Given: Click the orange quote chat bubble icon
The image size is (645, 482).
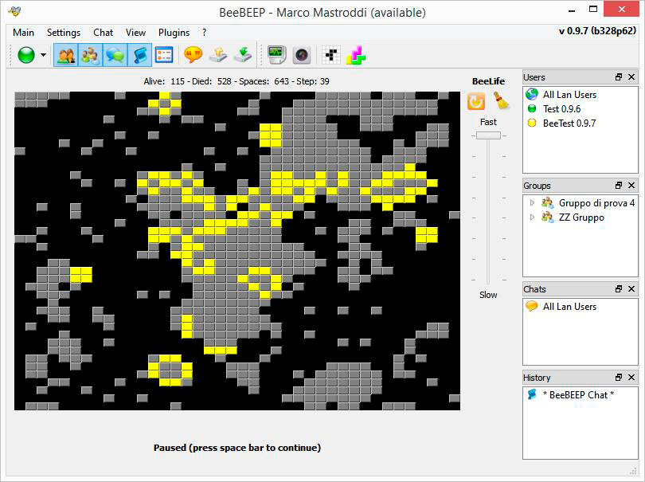Looking at the screenshot, I should point(193,55).
